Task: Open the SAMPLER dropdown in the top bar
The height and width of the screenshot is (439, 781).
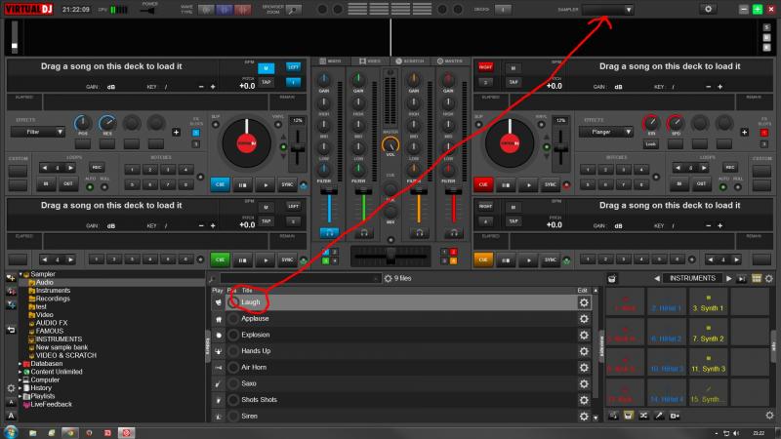Action: (605, 10)
